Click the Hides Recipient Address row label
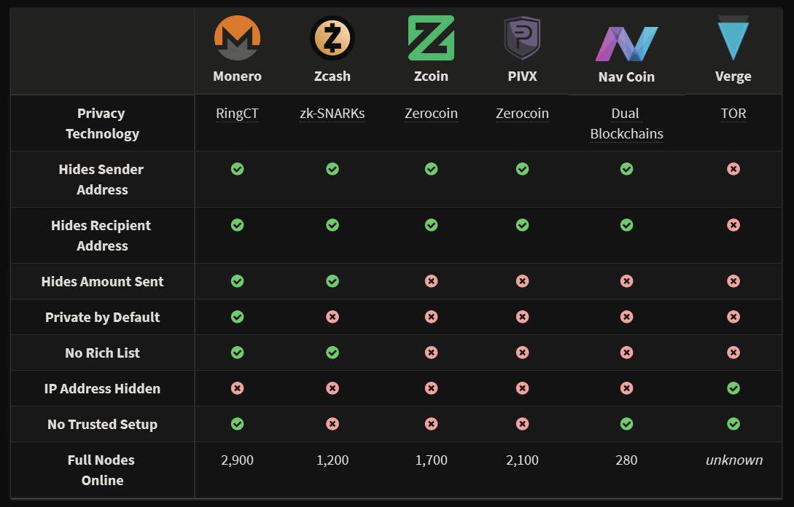The image size is (794, 507). (x=101, y=235)
